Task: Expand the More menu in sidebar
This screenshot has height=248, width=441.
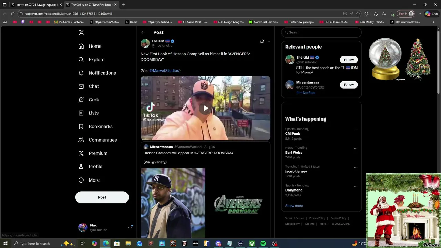Action: point(89,180)
